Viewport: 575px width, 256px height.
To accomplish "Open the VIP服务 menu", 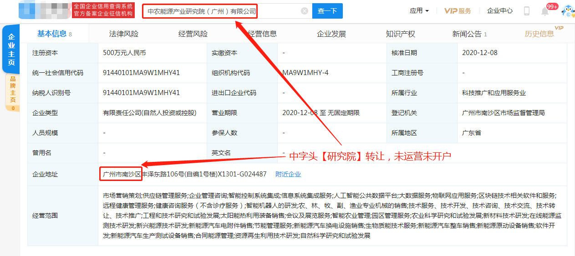I will click(458, 11).
